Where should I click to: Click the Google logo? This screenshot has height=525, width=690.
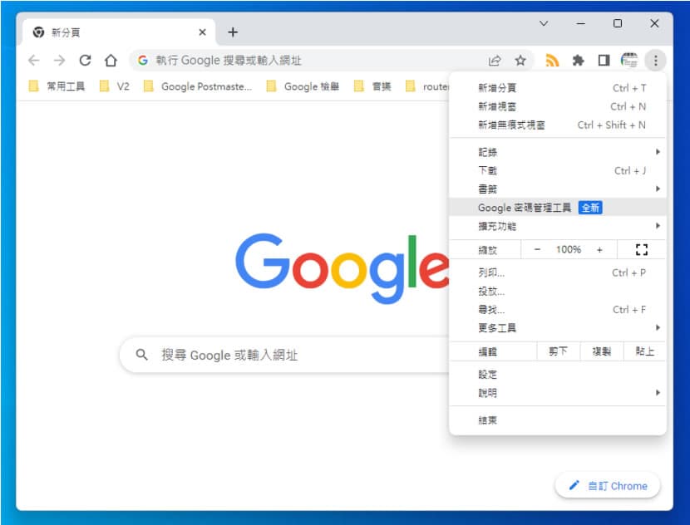tap(343, 268)
